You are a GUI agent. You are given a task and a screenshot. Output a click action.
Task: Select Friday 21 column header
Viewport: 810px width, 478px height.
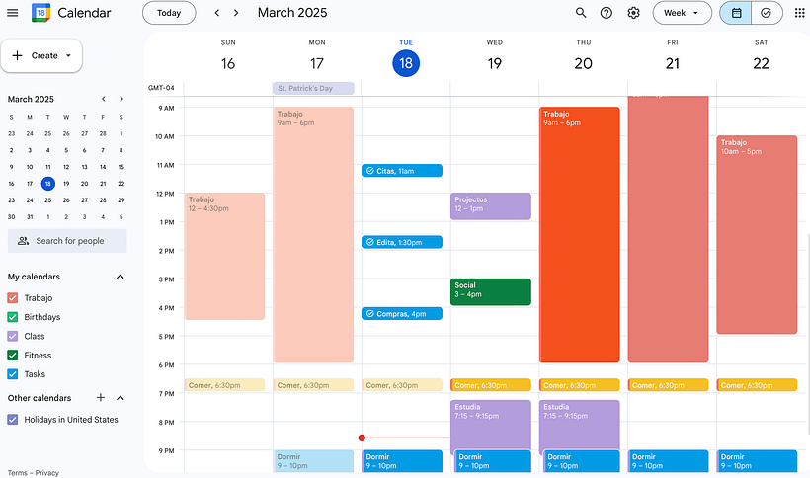(x=672, y=57)
